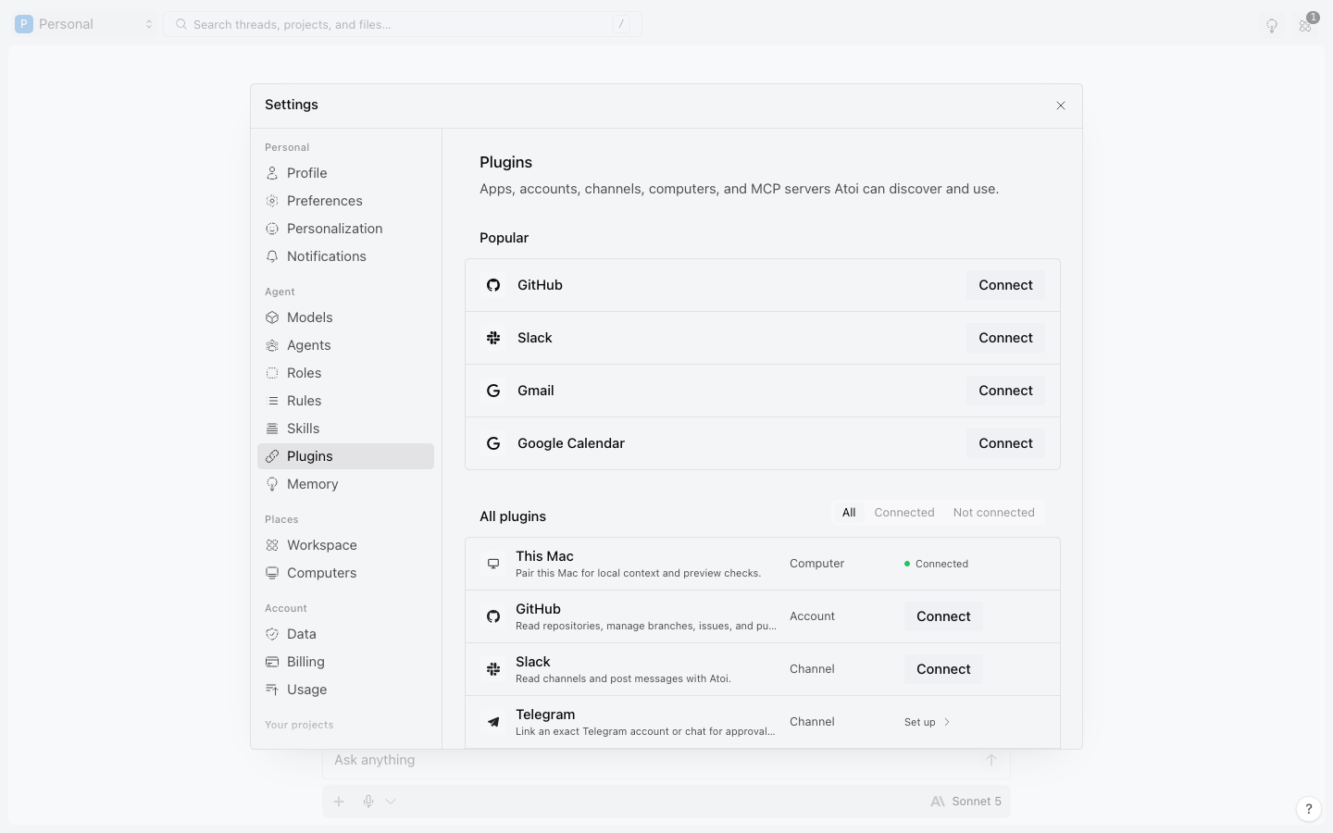Screen dimensions: 1333x833
Task: Click the Rules list icon
Action: coord(272,401)
